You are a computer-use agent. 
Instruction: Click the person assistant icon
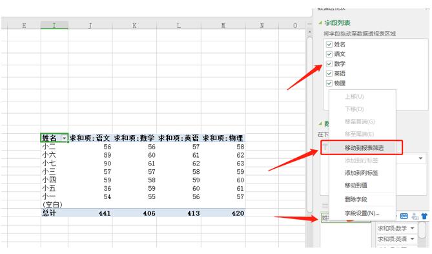click(x=415, y=217)
